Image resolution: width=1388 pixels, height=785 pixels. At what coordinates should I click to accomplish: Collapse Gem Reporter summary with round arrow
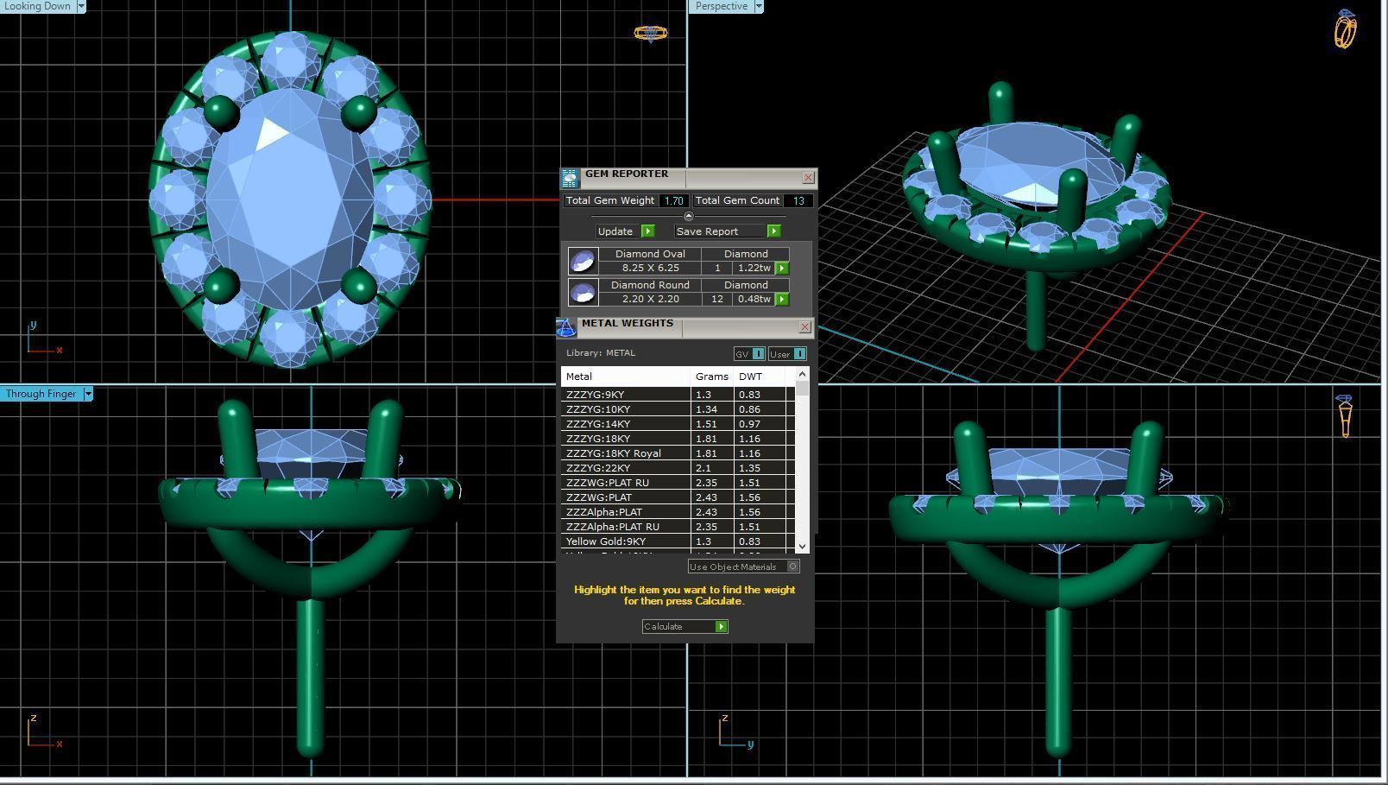point(688,216)
